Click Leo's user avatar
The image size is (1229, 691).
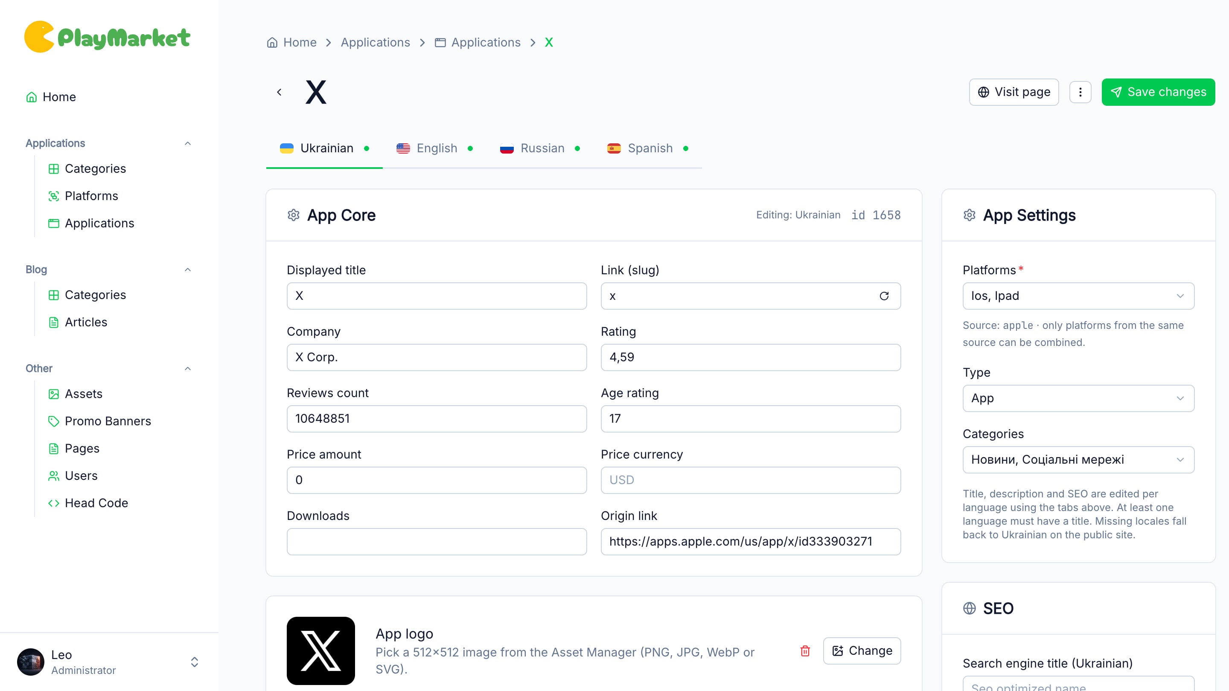31,662
